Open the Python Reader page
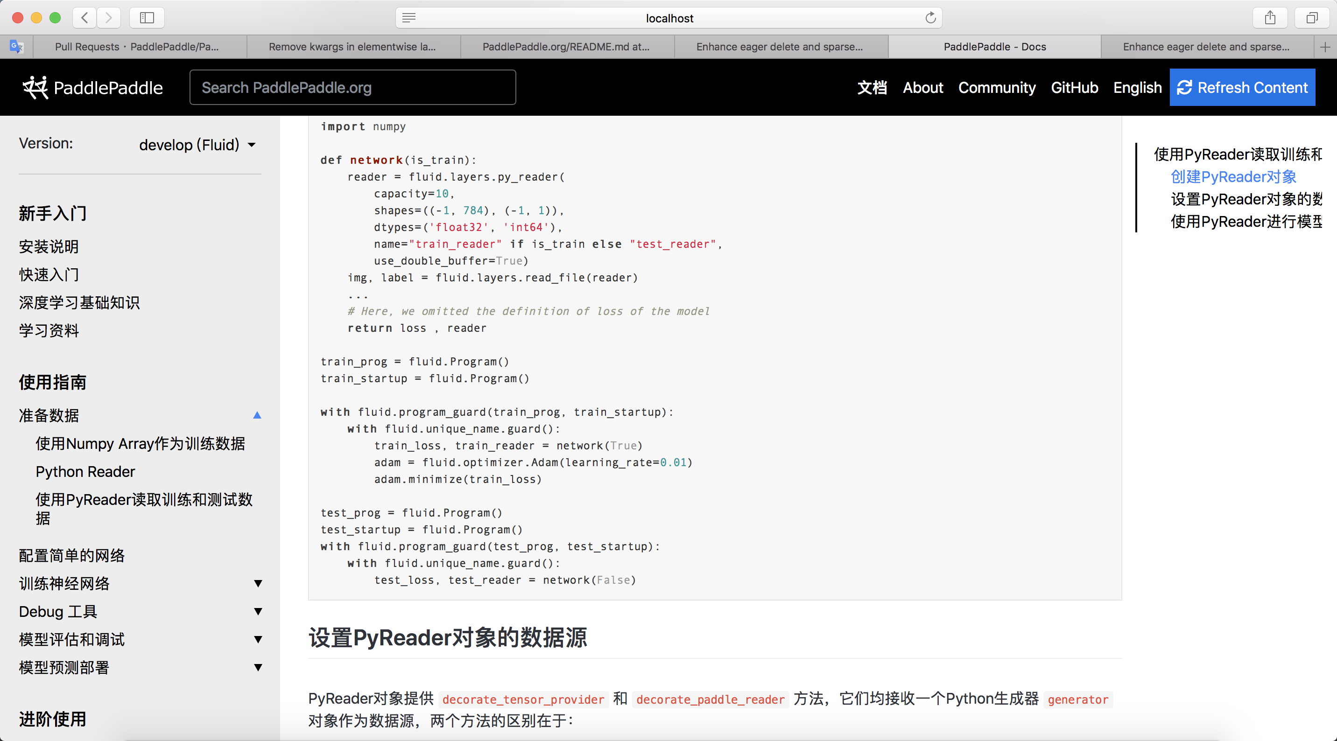1337x741 pixels. tap(85, 472)
